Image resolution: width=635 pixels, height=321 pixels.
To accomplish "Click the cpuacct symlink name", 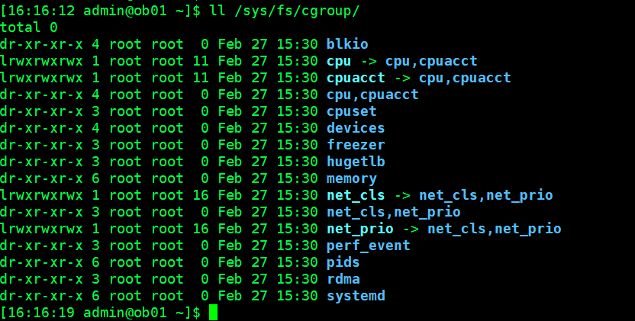I will pos(356,78).
